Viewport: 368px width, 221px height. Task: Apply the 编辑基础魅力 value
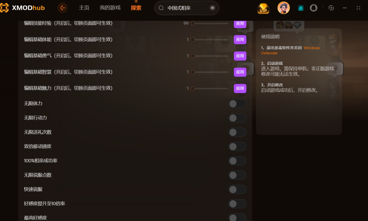[x=240, y=88]
